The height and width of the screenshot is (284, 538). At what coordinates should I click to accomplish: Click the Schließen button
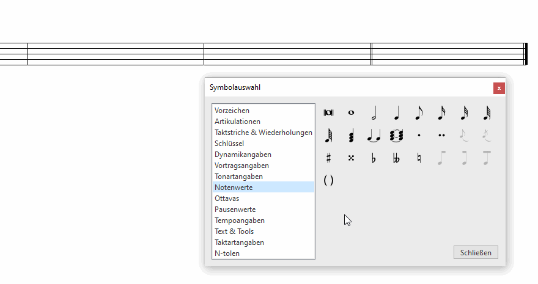476,252
